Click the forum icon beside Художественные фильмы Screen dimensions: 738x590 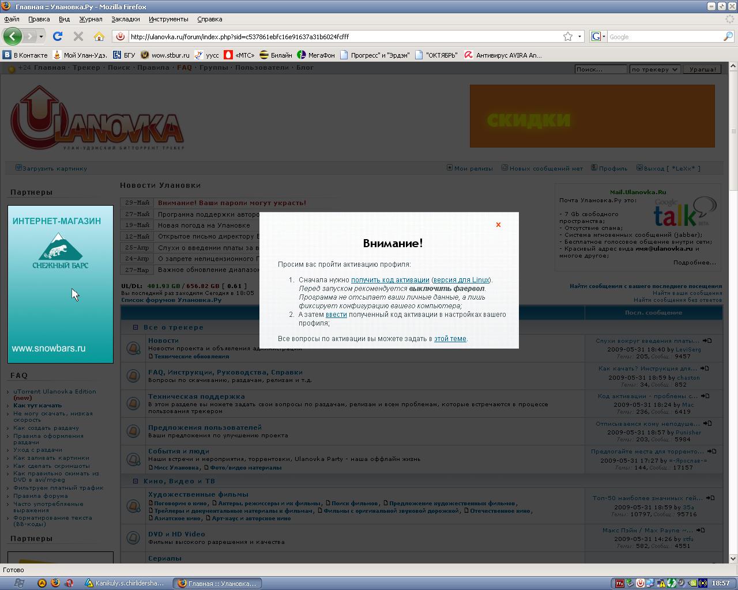pos(133,505)
